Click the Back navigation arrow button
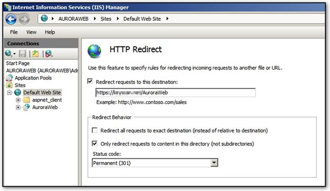 point(11,19)
